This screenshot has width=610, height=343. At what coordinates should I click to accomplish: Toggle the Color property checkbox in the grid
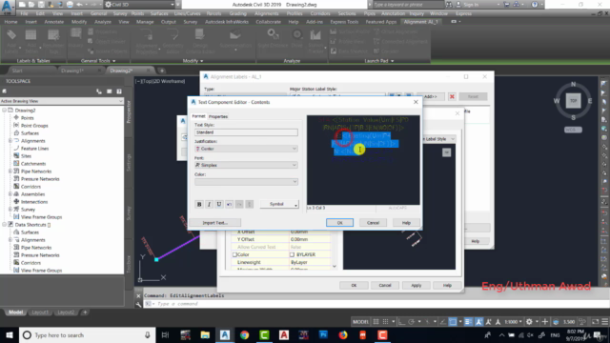(234, 254)
